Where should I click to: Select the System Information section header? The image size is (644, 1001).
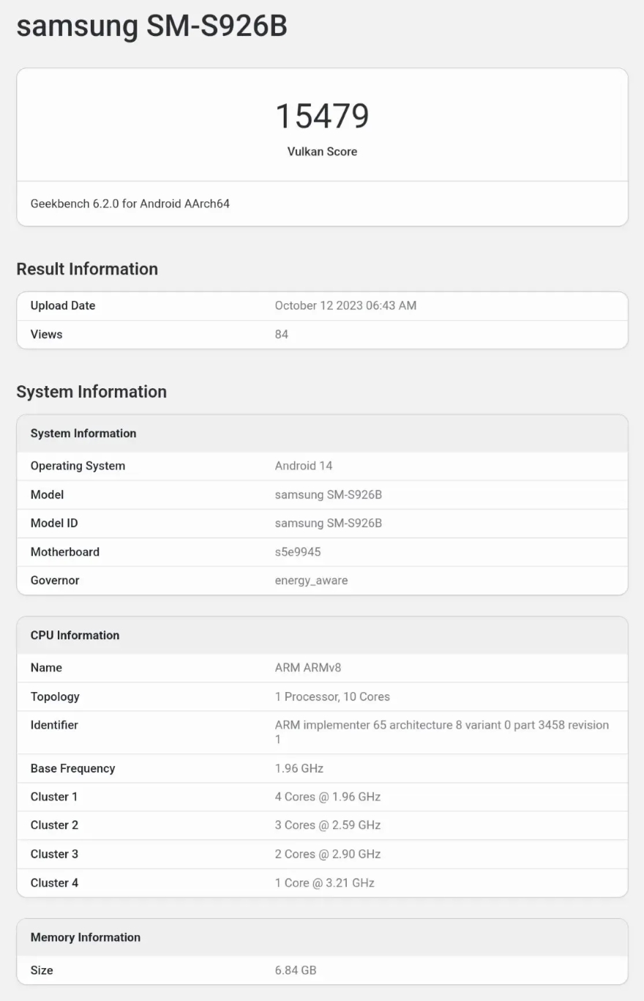[x=91, y=392]
